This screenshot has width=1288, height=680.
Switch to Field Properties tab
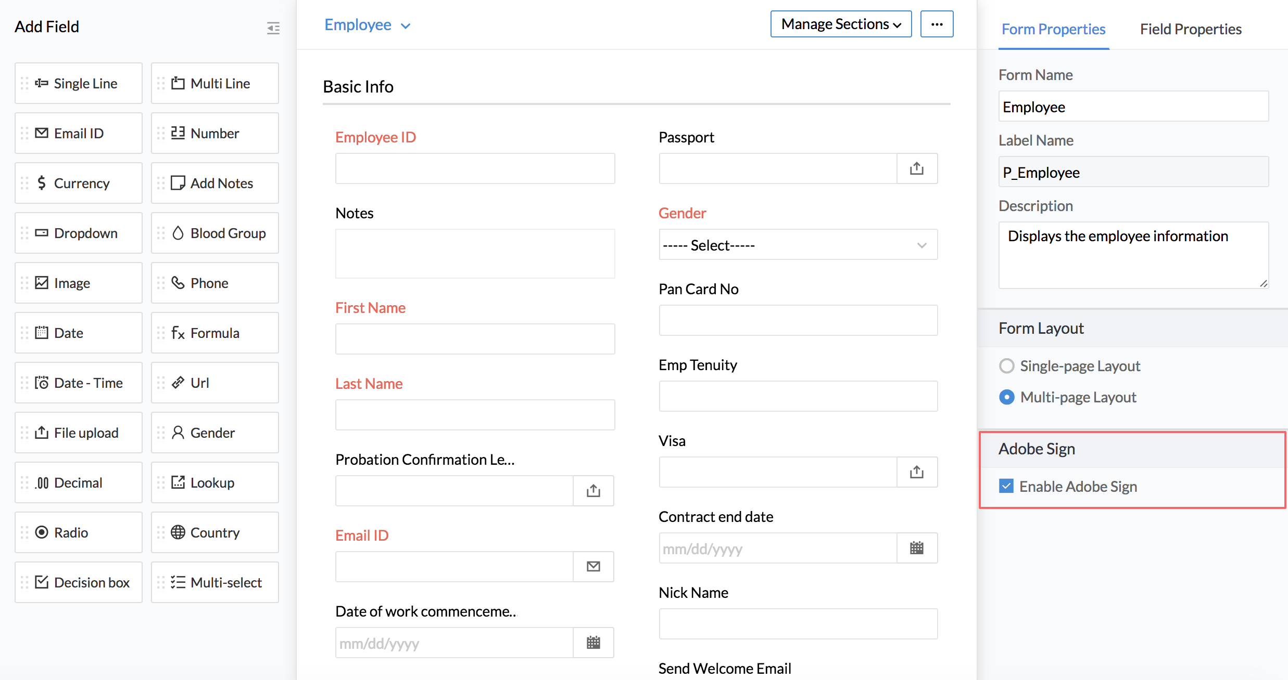coord(1190,29)
